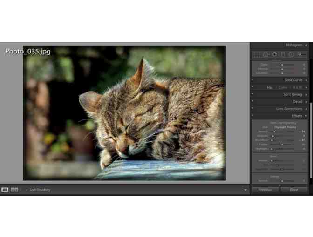
Task: Activate the Red Eye Correction tool
Action: coord(274,54)
